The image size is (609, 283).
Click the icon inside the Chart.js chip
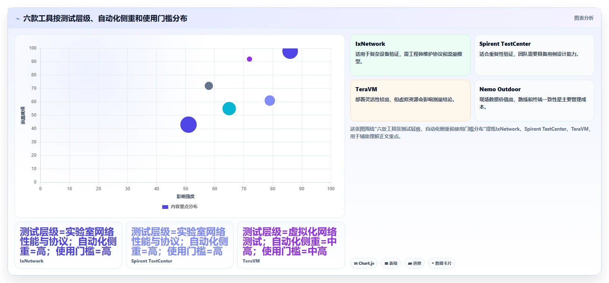(356, 263)
